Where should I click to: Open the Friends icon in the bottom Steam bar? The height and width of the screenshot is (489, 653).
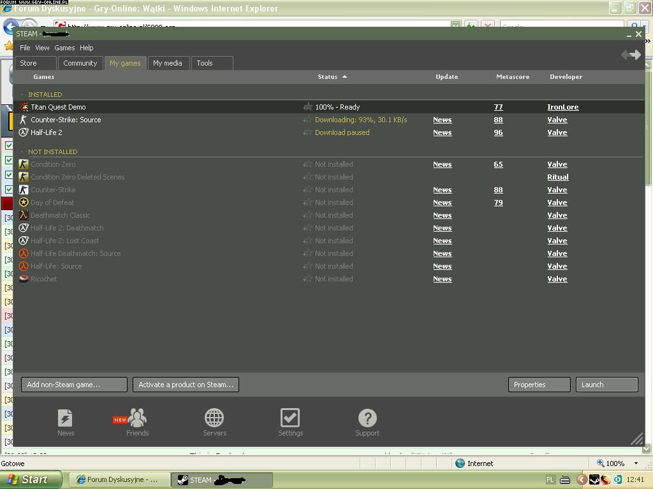(x=137, y=418)
